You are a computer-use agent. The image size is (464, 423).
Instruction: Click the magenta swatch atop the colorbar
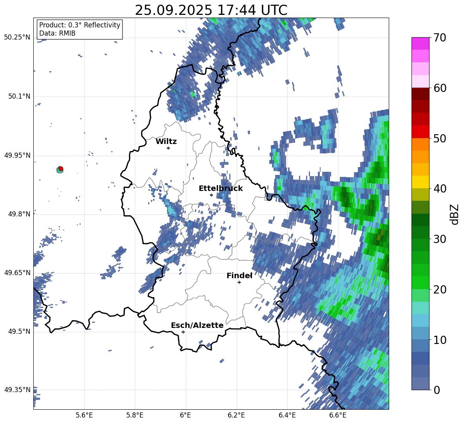pyautogui.click(x=420, y=43)
